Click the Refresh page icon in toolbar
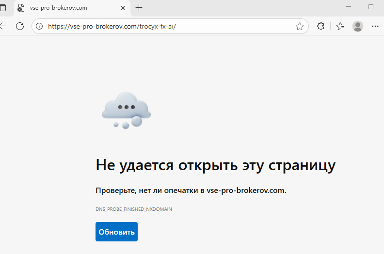 point(20,26)
